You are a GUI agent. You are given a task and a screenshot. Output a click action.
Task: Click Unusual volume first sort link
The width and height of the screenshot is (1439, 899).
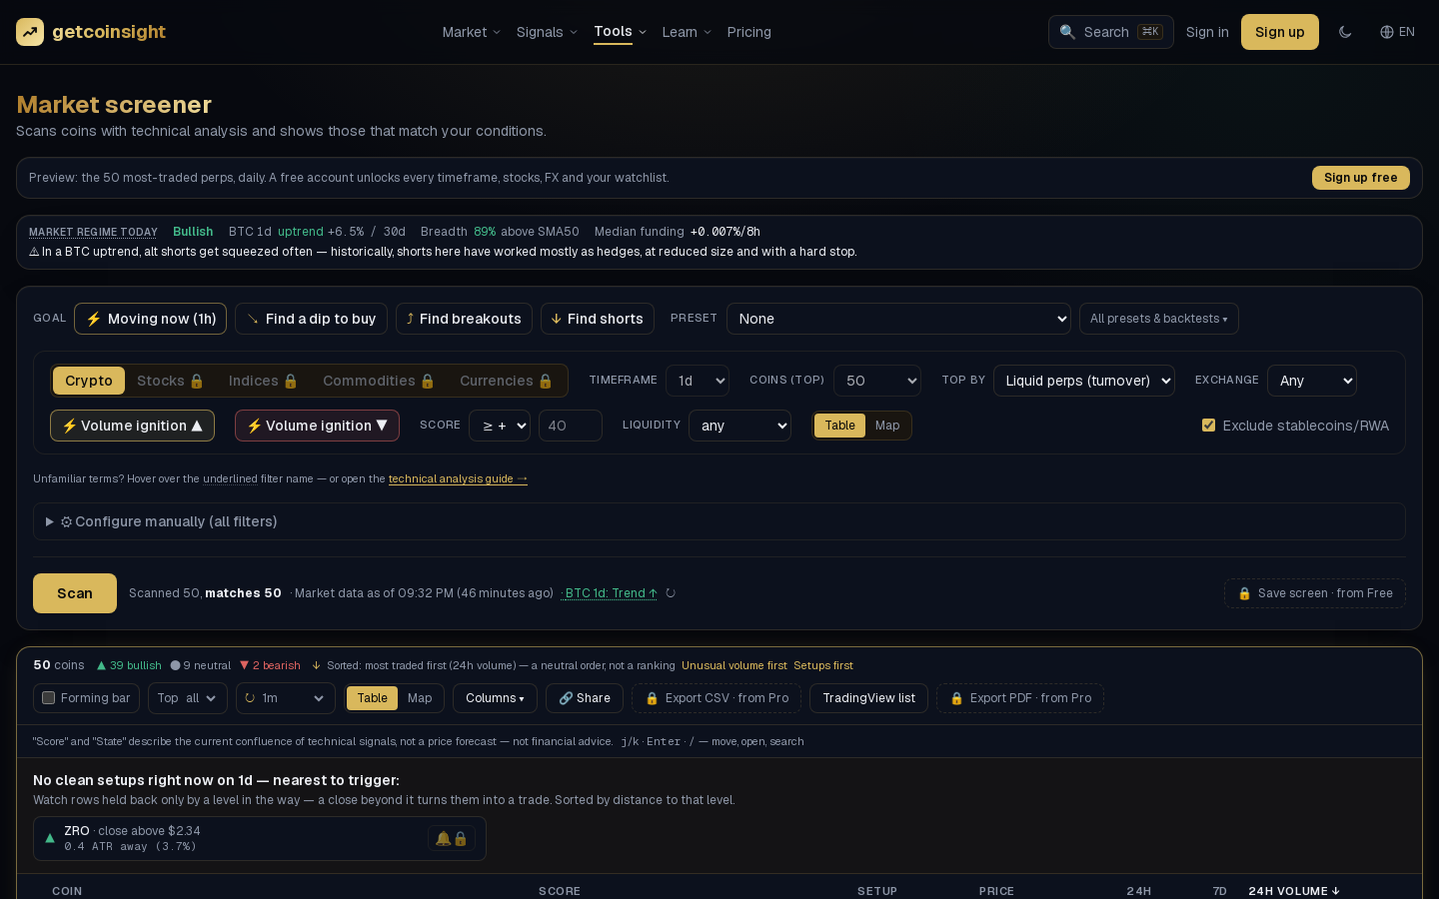point(734,665)
